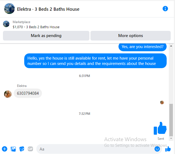Viewport: 175px width, 154px height.
Task: Open More options button
Action: tap(131, 36)
